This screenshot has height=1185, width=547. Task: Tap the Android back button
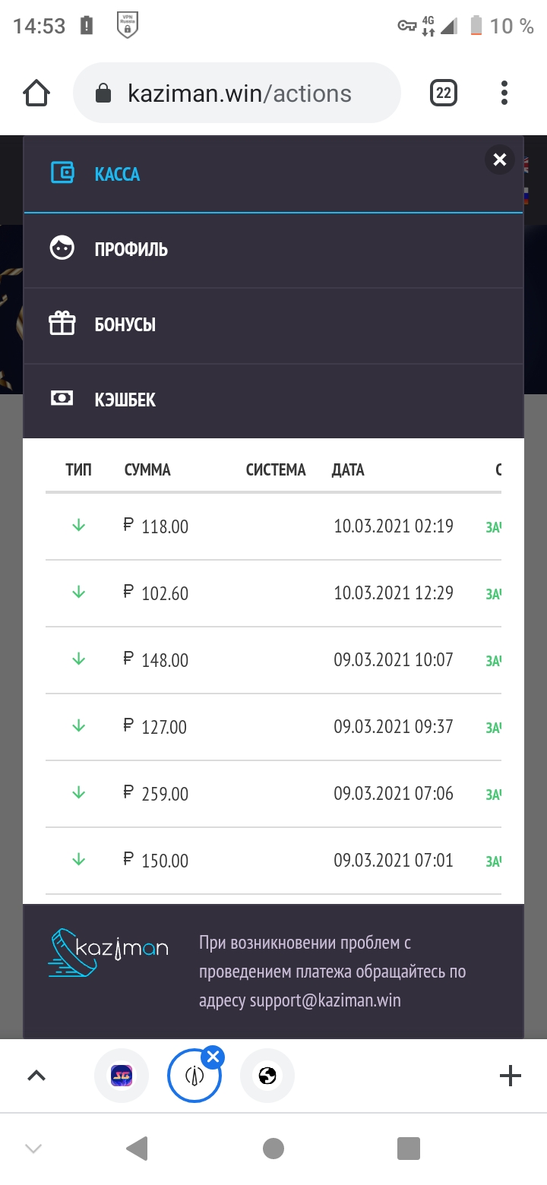click(137, 1149)
